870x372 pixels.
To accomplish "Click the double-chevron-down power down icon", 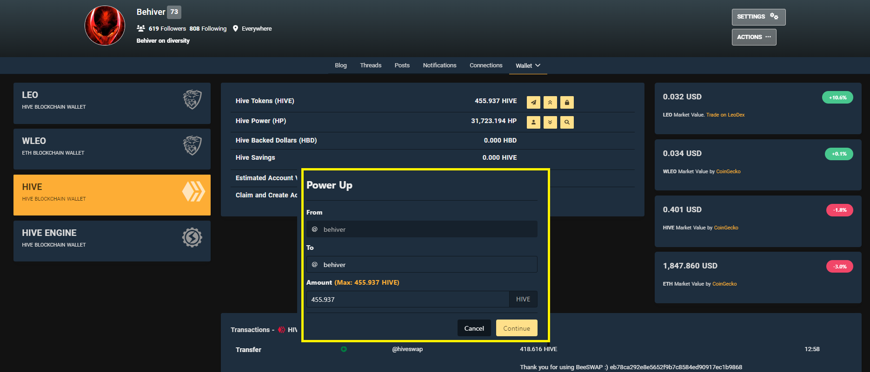I will point(550,122).
